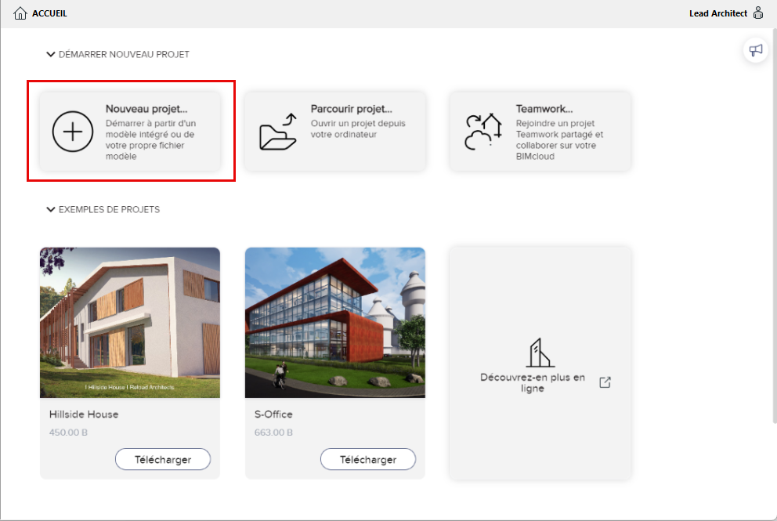Open the Teamwork... card
The width and height of the screenshot is (777, 521).
tap(540, 132)
